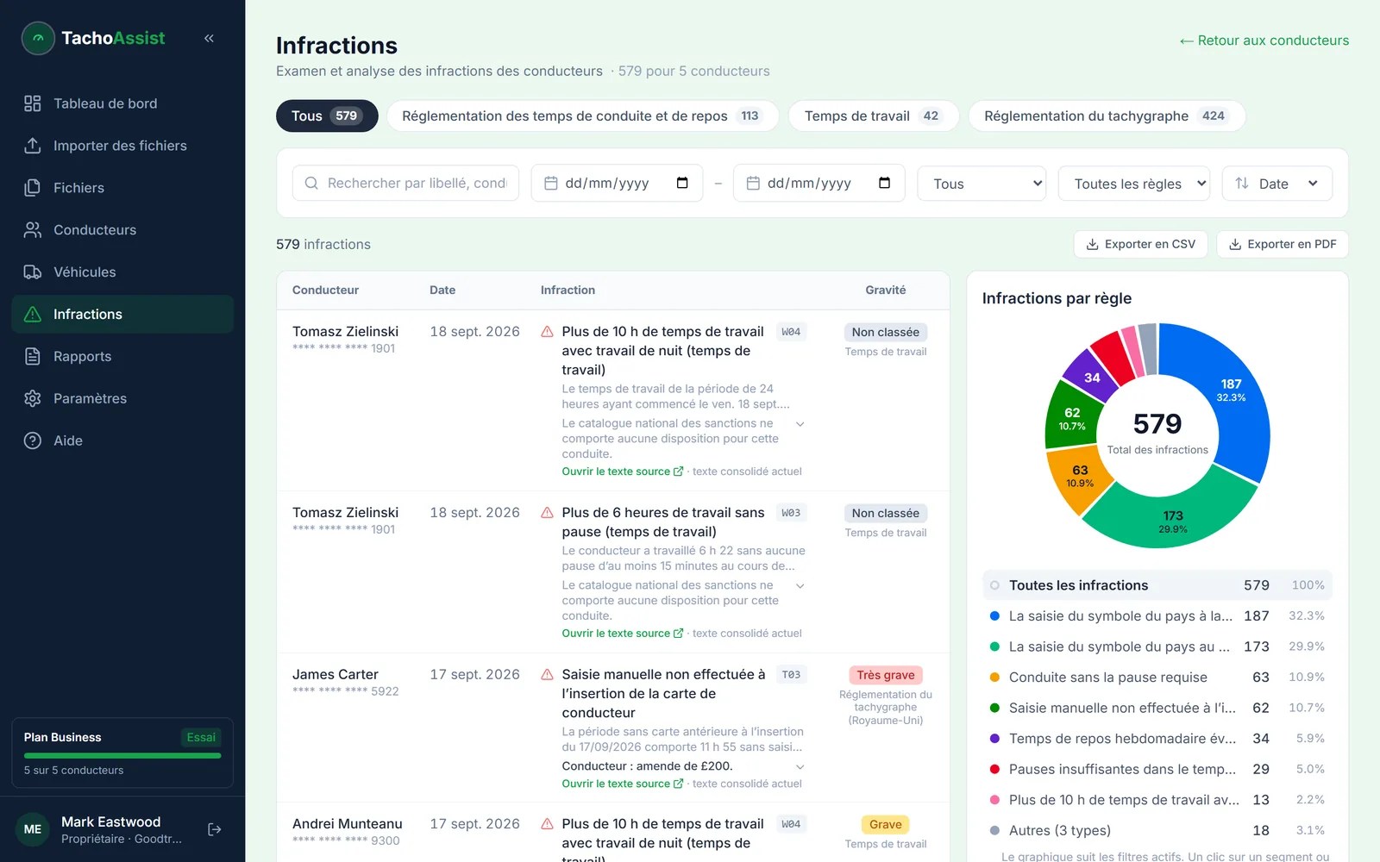Viewport: 1380px width, 862px height.
Task: Open the Fichiers page
Action: pos(122,188)
